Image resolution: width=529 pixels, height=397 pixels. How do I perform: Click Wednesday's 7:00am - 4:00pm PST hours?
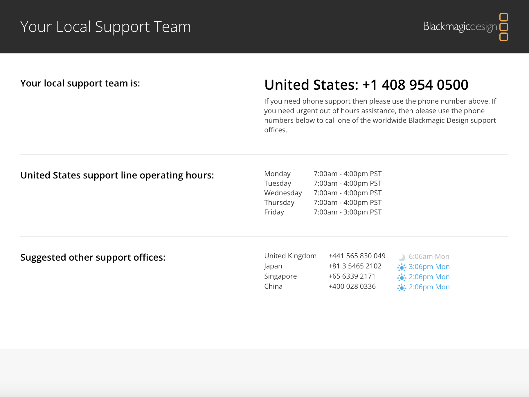[x=348, y=193]
